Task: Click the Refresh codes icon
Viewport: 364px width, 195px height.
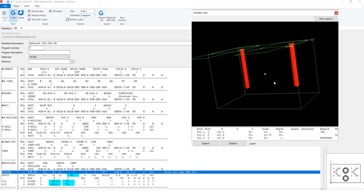Action: click(68, 20)
